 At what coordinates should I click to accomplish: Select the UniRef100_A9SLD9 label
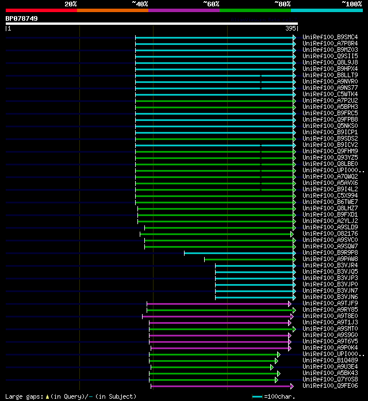tap(330, 227)
